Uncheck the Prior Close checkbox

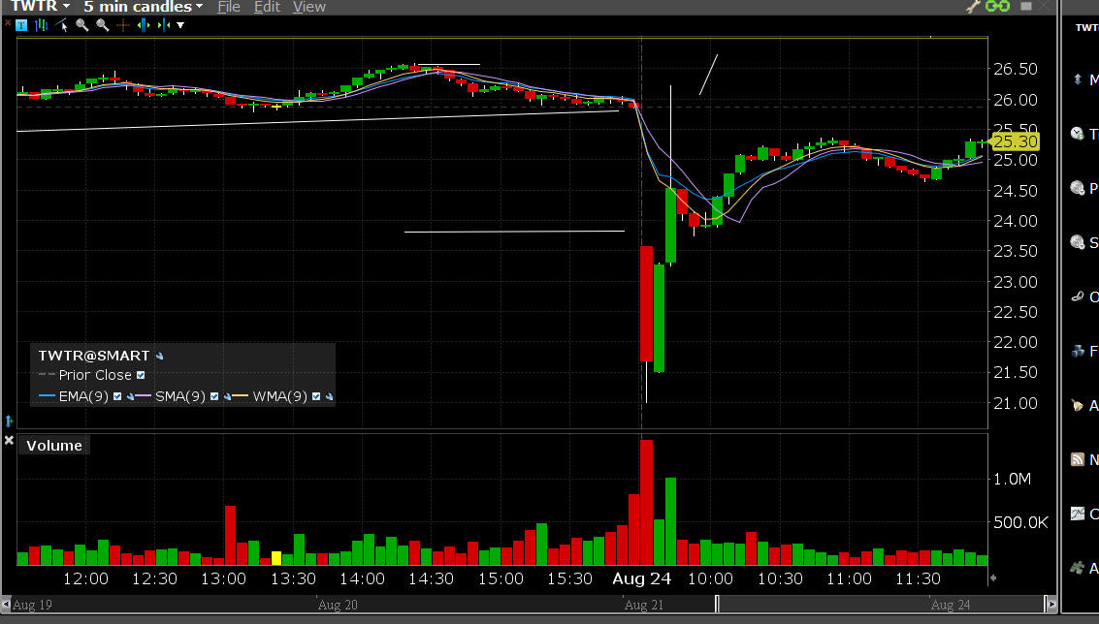point(141,375)
